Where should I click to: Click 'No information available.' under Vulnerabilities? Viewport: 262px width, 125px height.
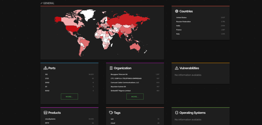coord(188,75)
